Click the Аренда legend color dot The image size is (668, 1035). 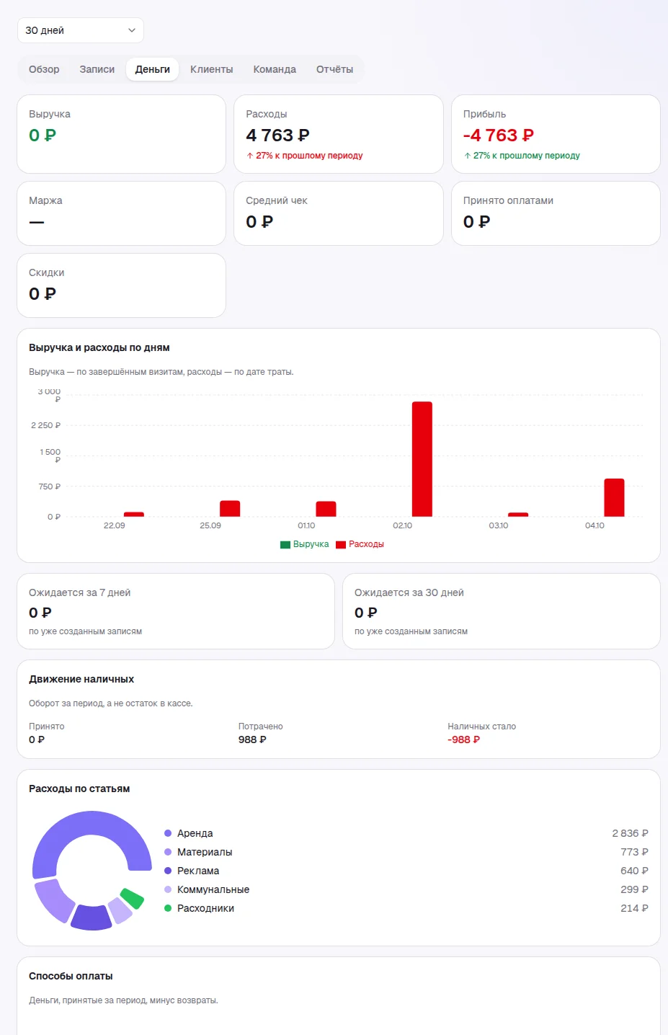tap(168, 833)
